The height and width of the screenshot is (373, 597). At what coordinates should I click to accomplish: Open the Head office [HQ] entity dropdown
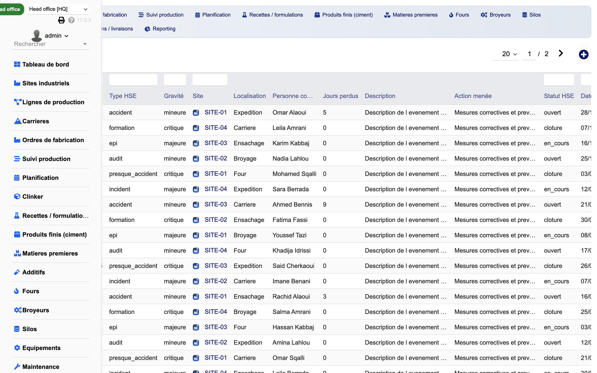(58, 9)
